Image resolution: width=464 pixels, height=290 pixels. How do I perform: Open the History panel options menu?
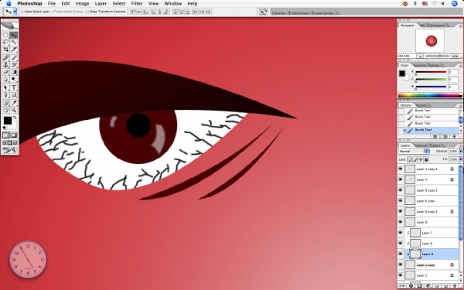click(460, 106)
